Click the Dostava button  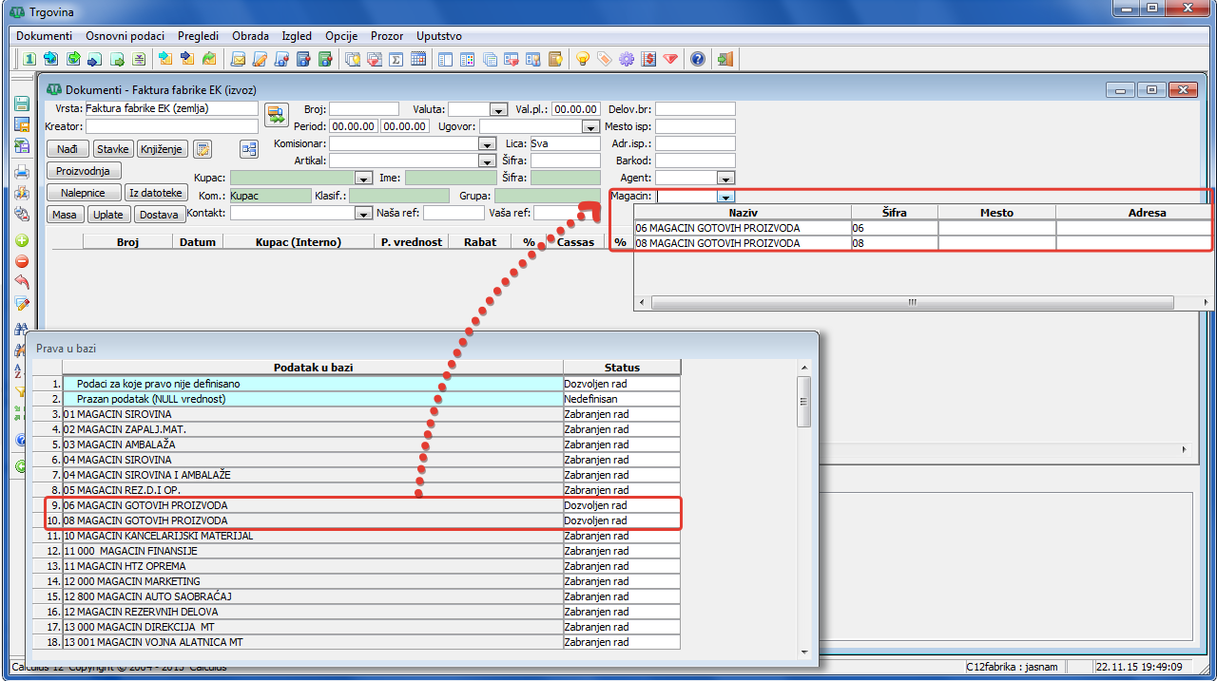click(159, 215)
